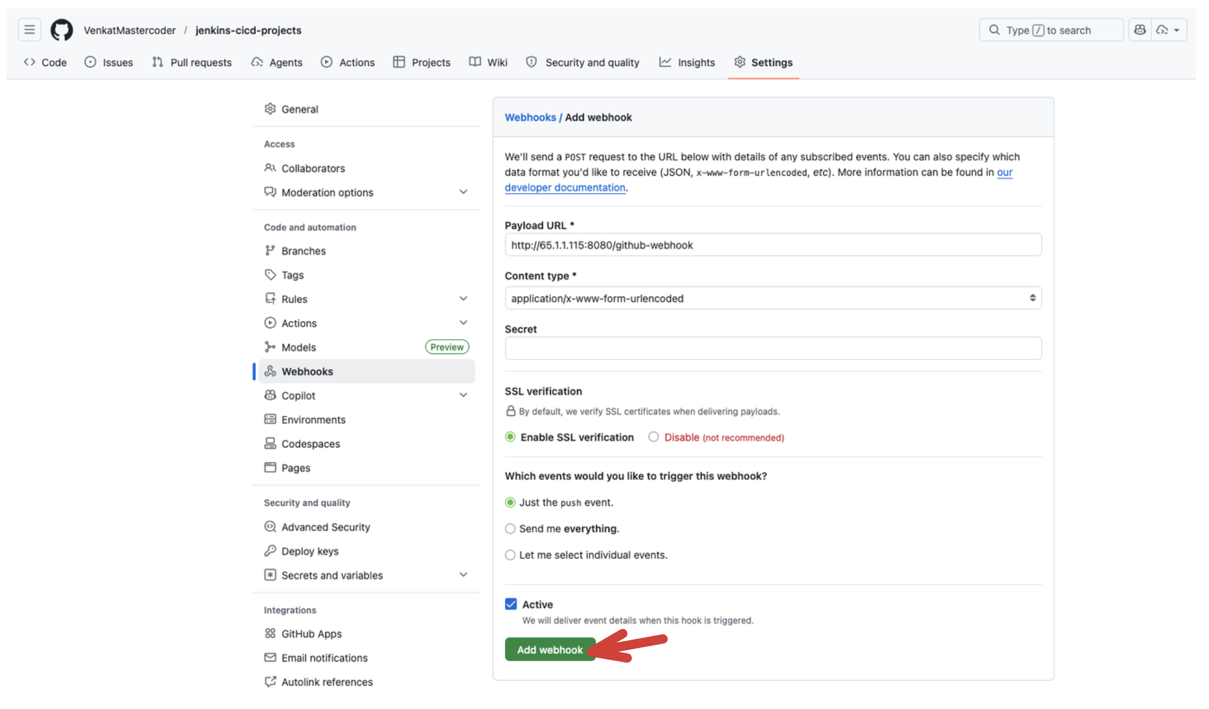Expand Copilot sidebar section
Screen dimensions: 1209x709
click(463, 395)
